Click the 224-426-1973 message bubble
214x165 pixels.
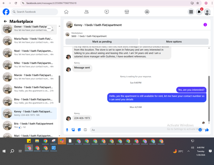(x=82, y=118)
